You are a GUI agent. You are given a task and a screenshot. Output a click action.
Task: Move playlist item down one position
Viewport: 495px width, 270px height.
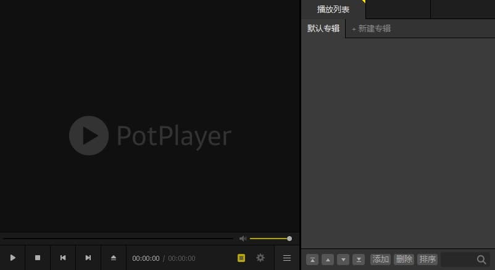(x=344, y=260)
